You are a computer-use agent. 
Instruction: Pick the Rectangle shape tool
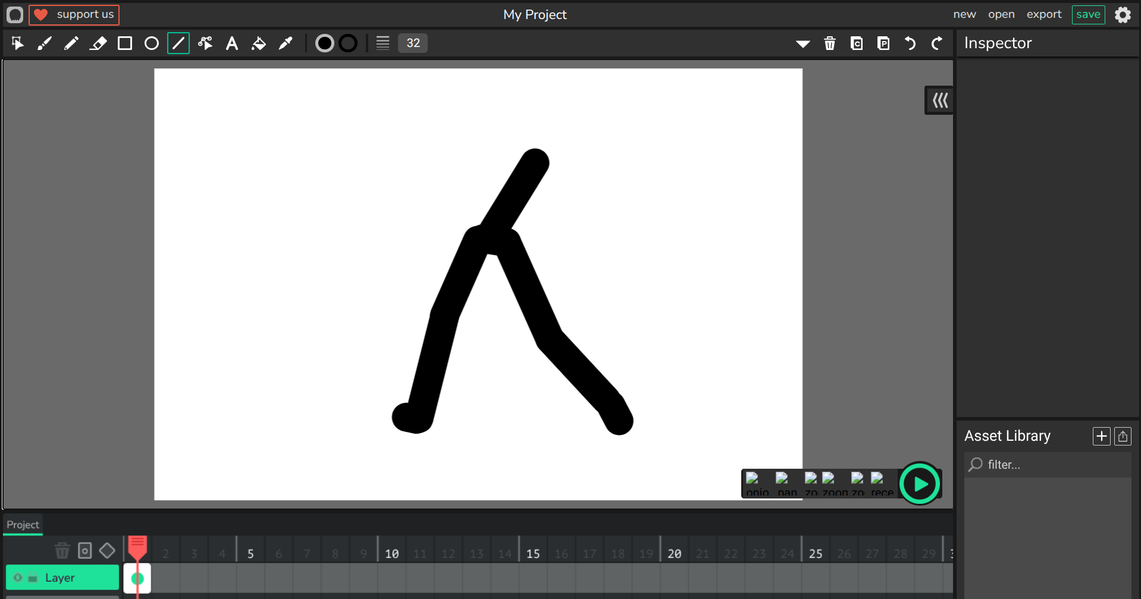coord(125,43)
